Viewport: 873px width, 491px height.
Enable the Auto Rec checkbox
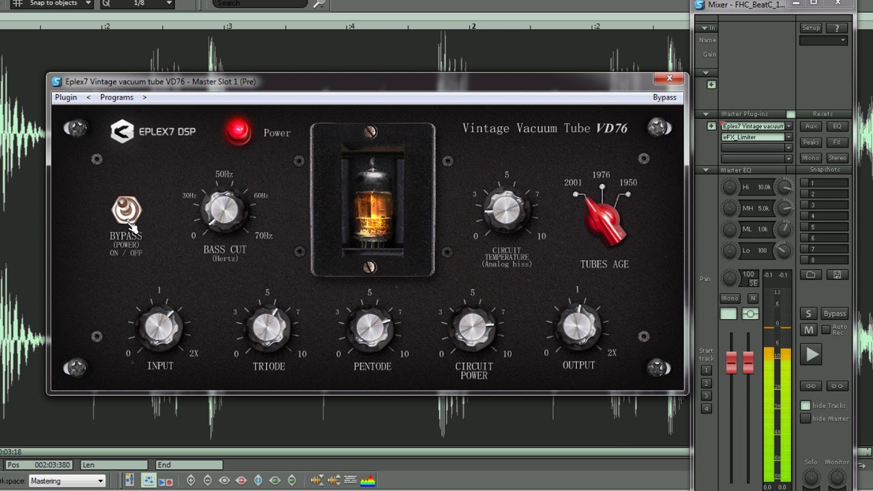826,330
